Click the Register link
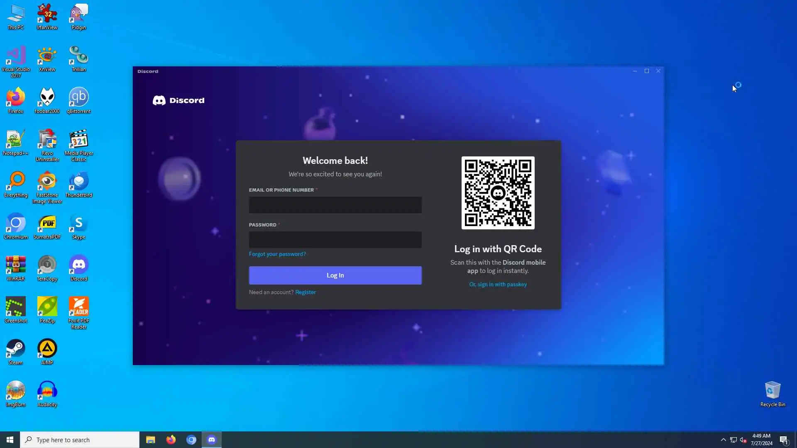 pyautogui.click(x=305, y=292)
